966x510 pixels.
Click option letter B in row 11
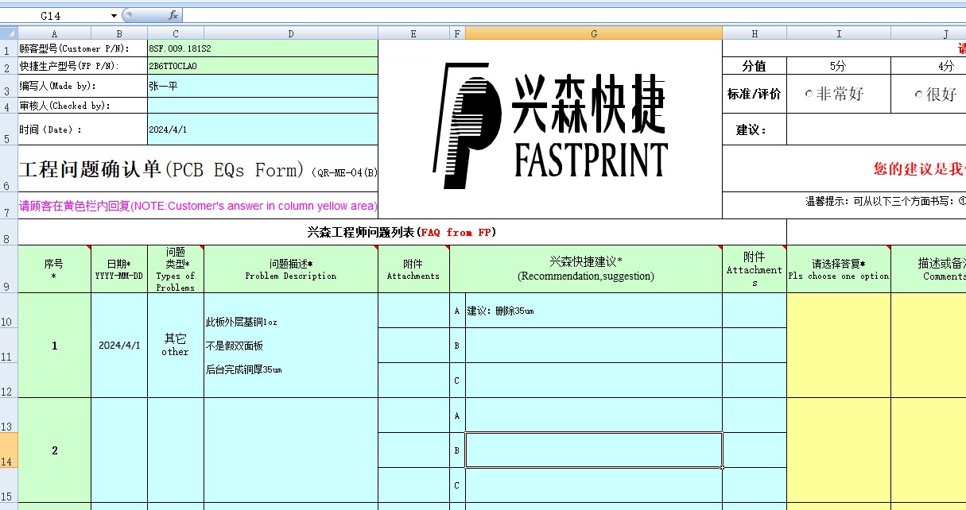point(457,346)
